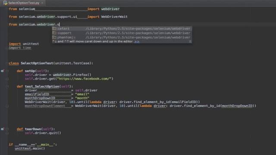Click the "month" string value

pos(82,98)
